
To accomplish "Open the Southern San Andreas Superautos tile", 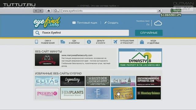I will click(149, 81).
